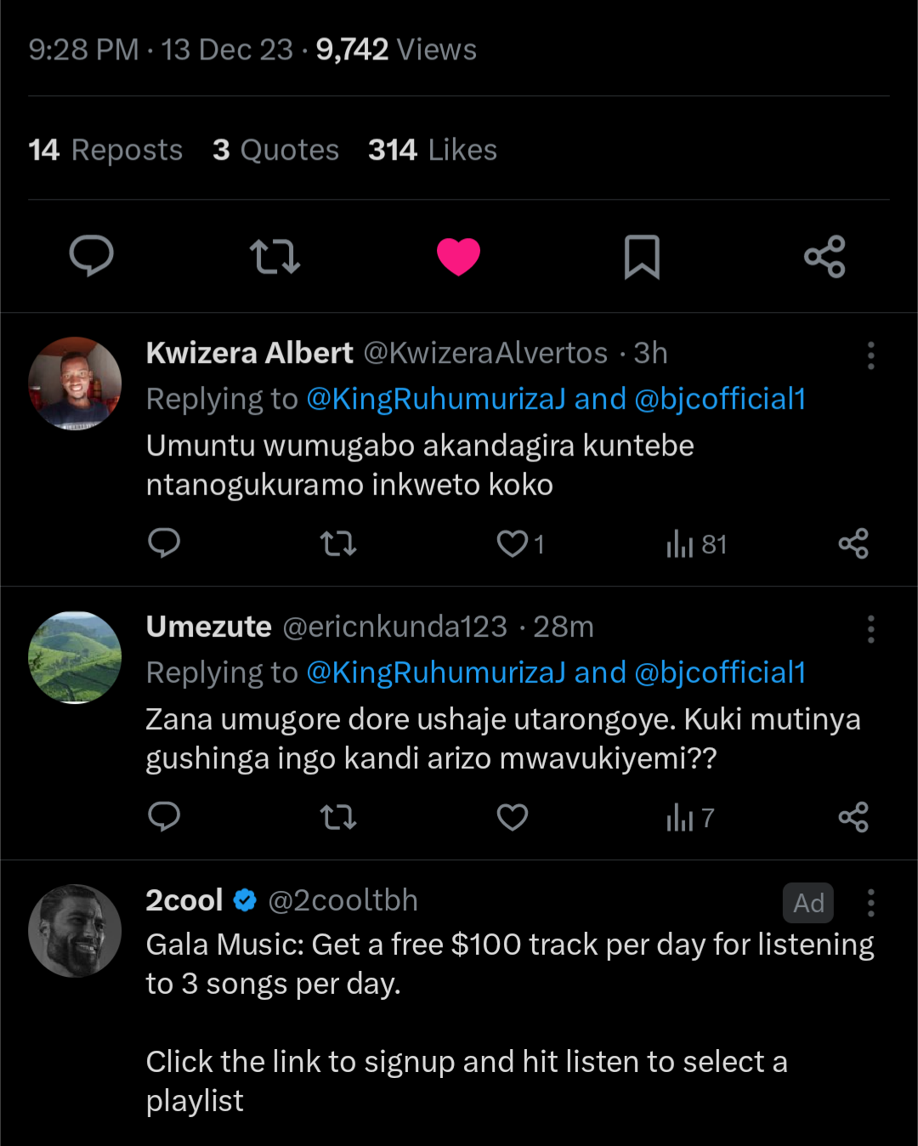Share the main post
Viewport: 918px width, 1146px height.
click(824, 257)
